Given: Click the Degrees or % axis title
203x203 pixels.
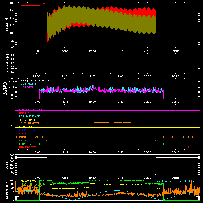Looking at the screenshot, I should coord(7,190).
